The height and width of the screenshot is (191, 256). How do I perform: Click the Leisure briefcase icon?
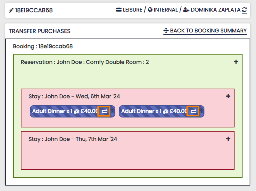coord(119,10)
